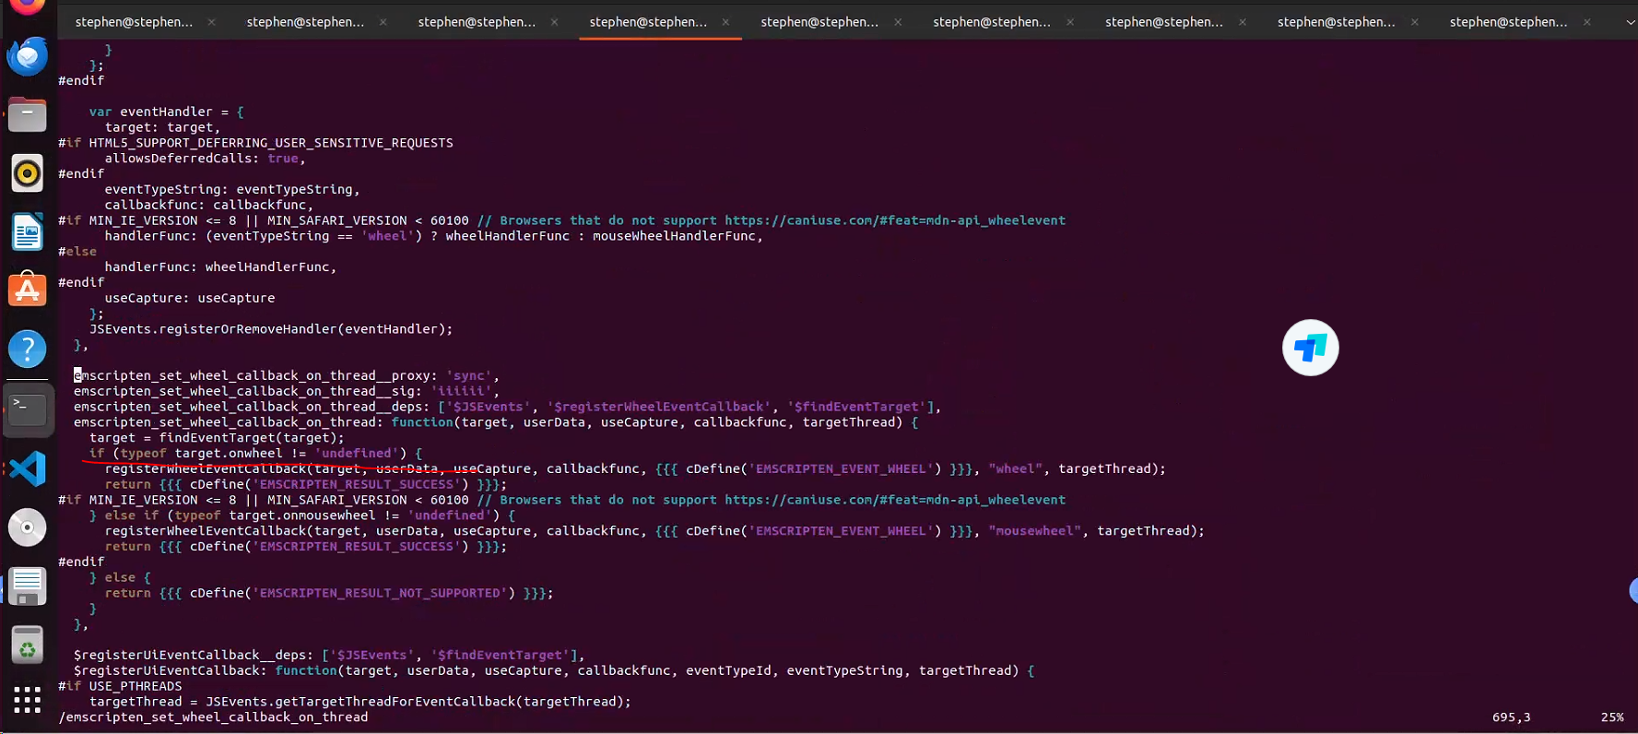Image resolution: width=1638 pixels, height=734 pixels.
Task: Click the Terminal icon in the dock
Action: point(28,408)
